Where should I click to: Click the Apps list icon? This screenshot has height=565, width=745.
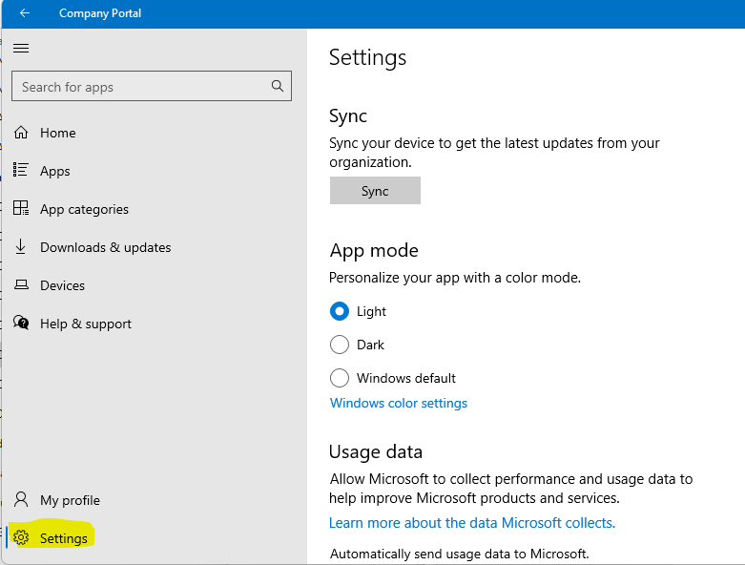click(21, 170)
